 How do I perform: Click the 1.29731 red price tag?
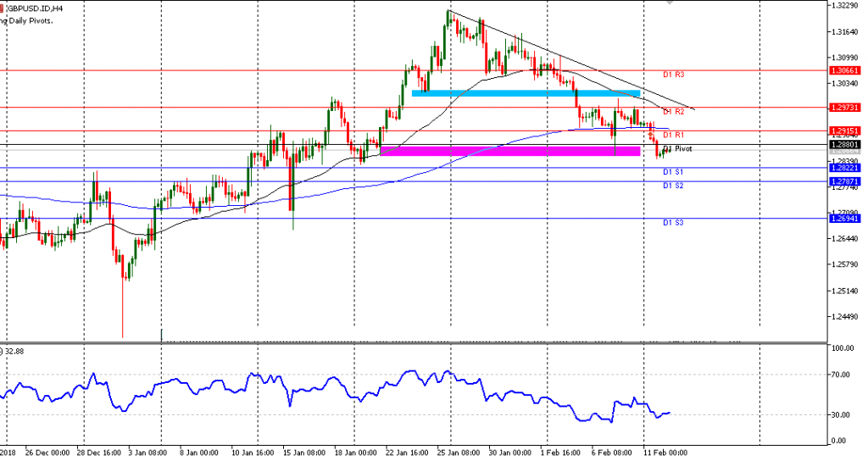tap(846, 108)
